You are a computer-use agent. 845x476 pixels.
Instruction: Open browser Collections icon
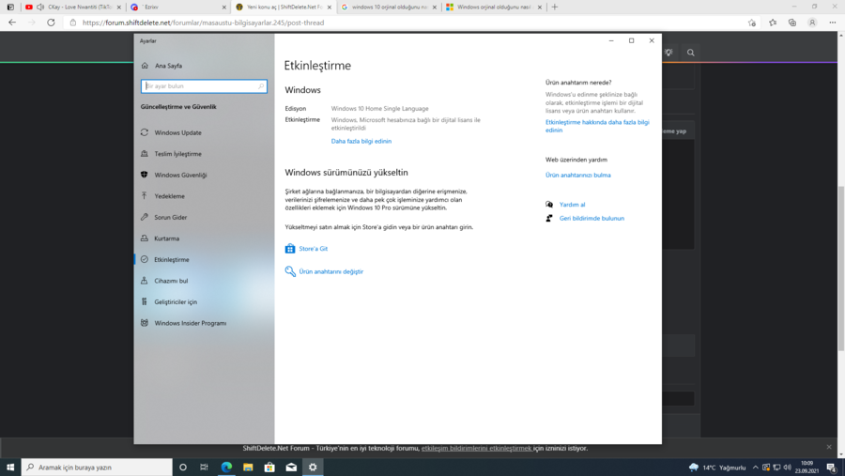pyautogui.click(x=792, y=23)
